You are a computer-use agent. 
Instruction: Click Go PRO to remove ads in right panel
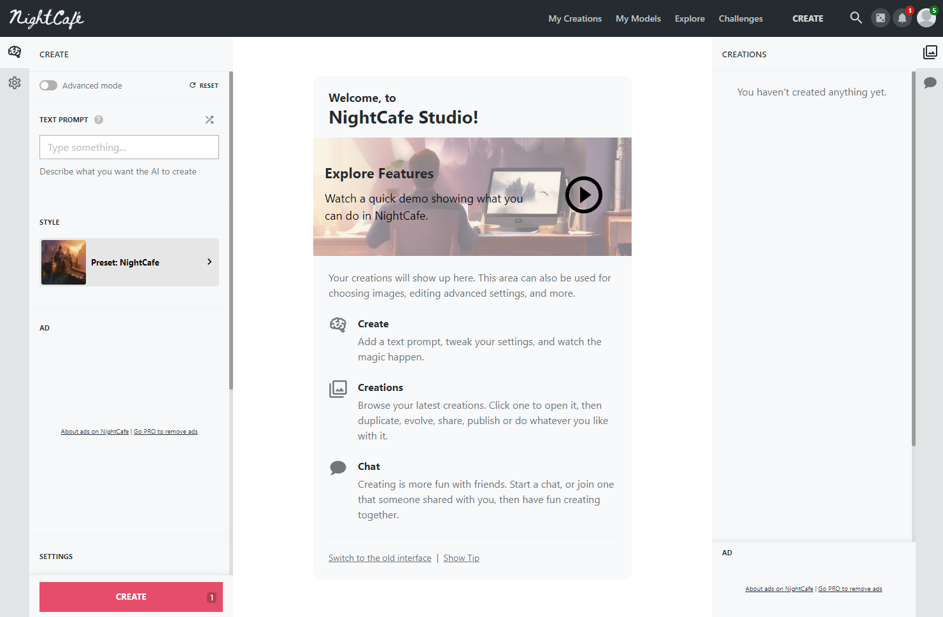(850, 589)
